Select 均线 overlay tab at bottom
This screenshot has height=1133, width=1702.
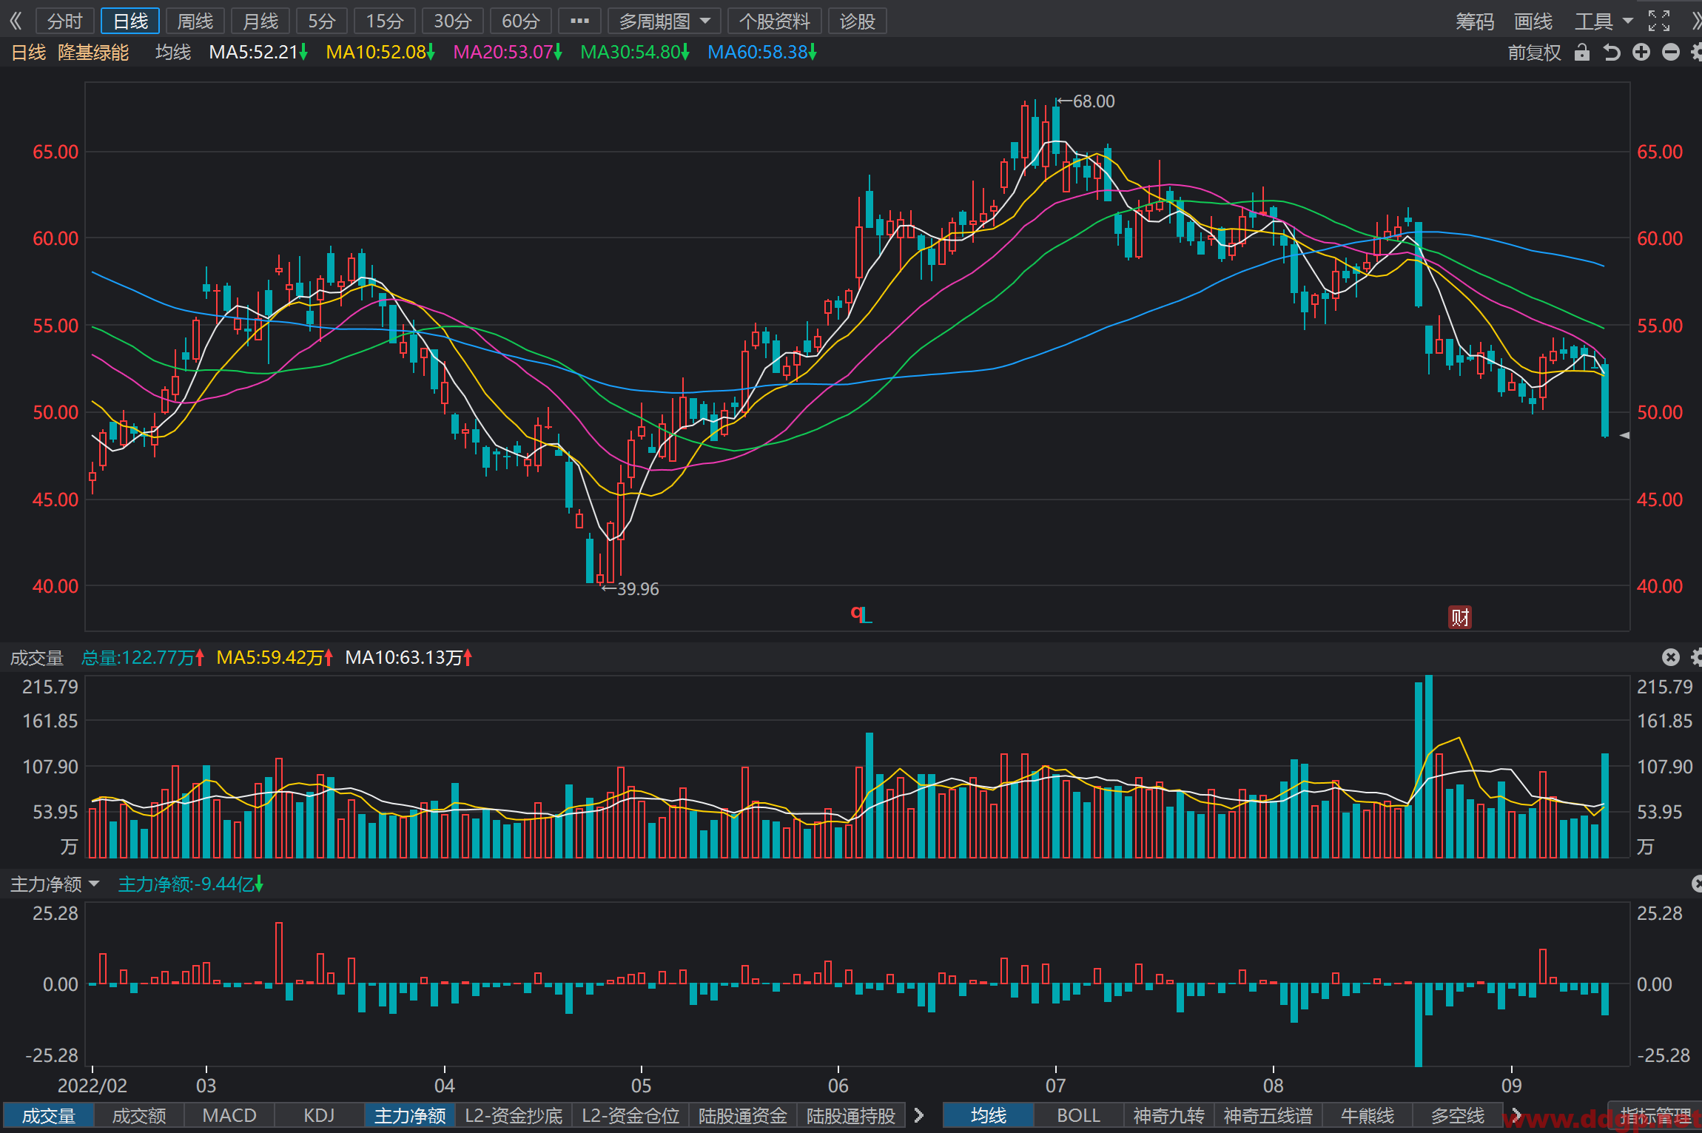coord(988,1115)
